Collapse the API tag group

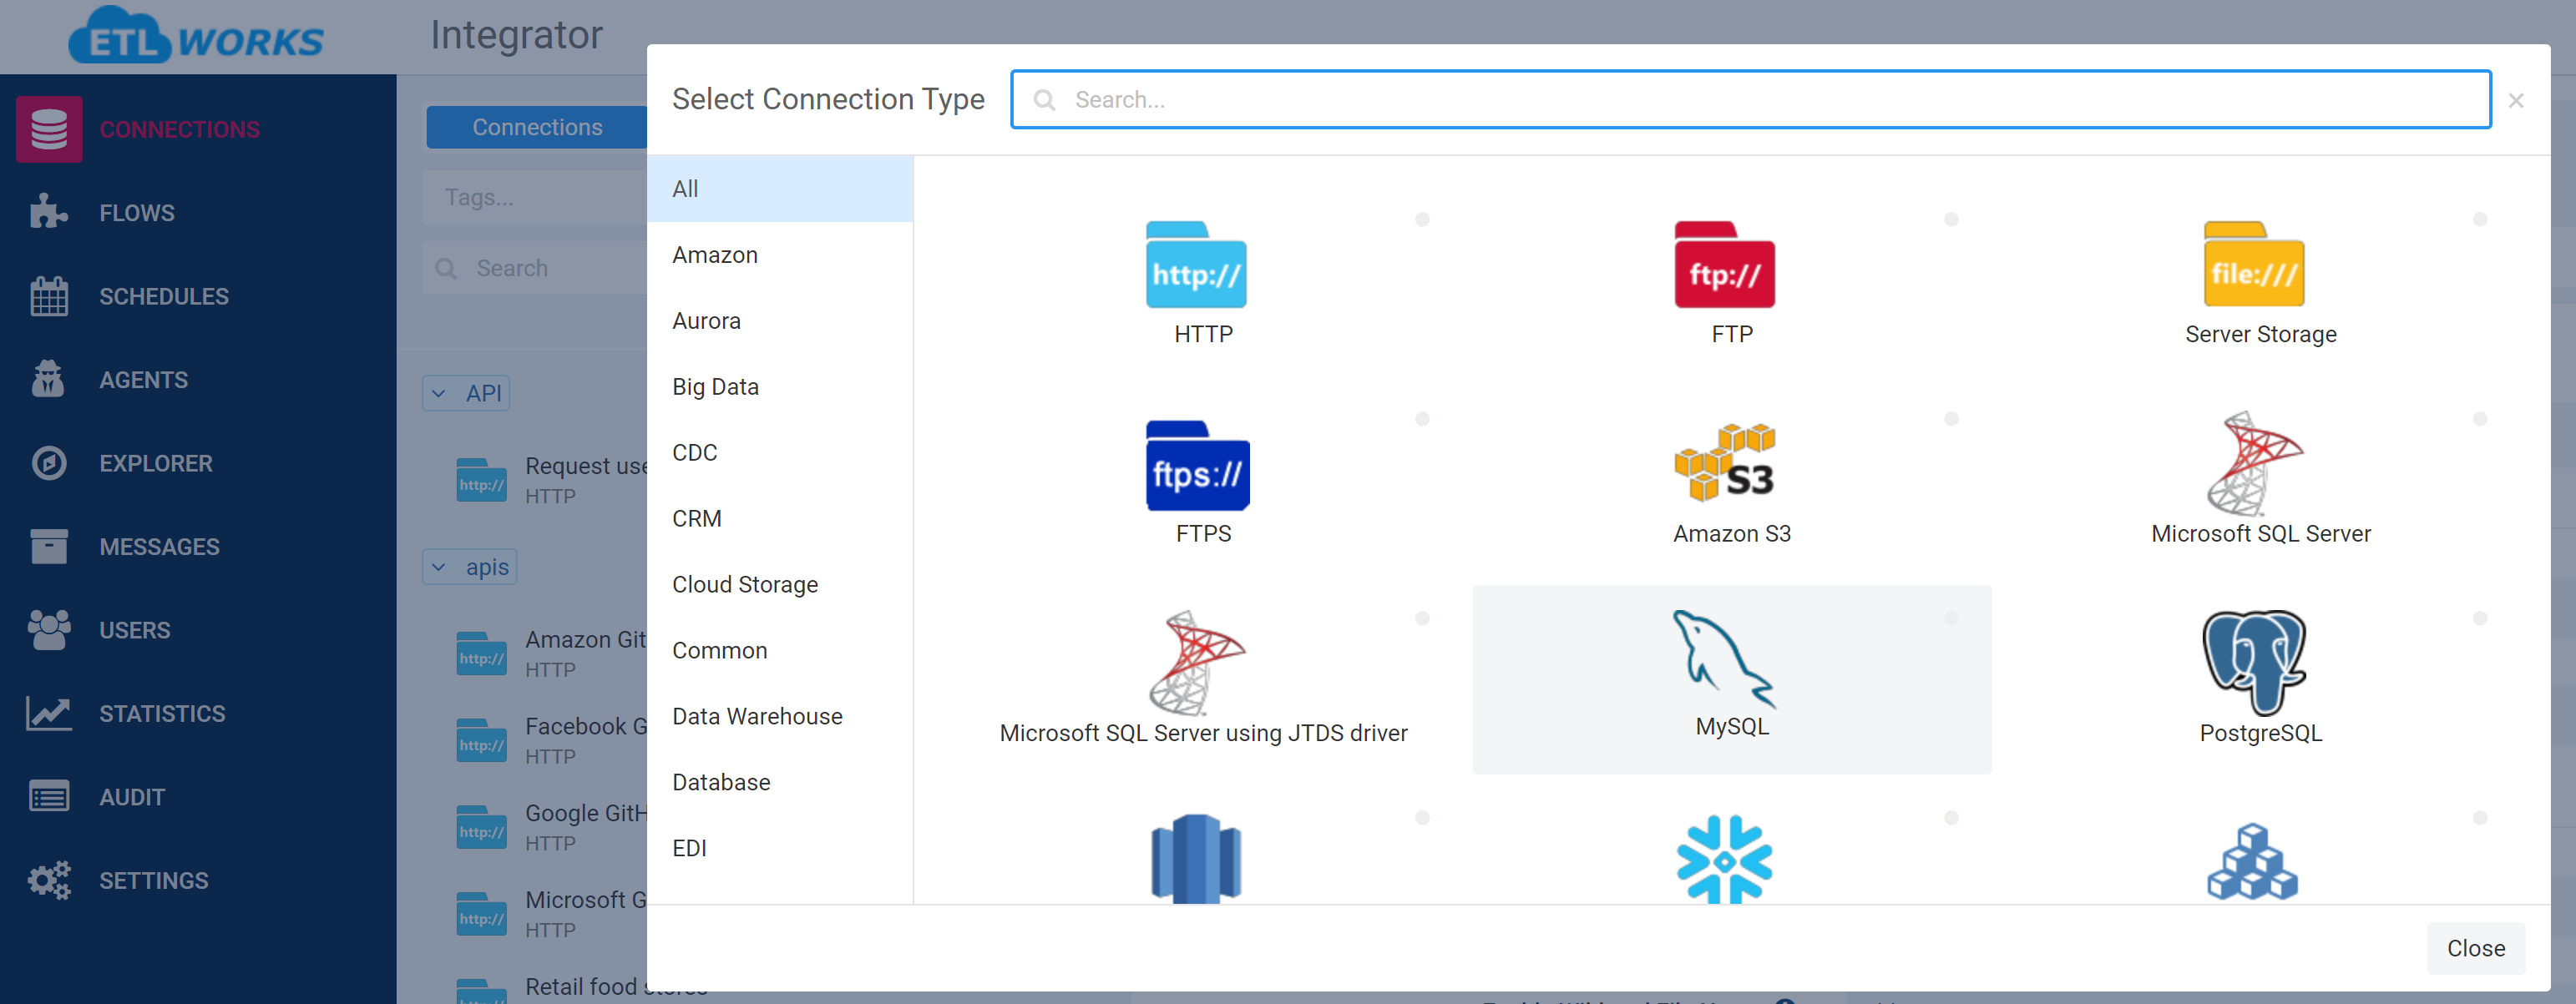[x=466, y=394]
